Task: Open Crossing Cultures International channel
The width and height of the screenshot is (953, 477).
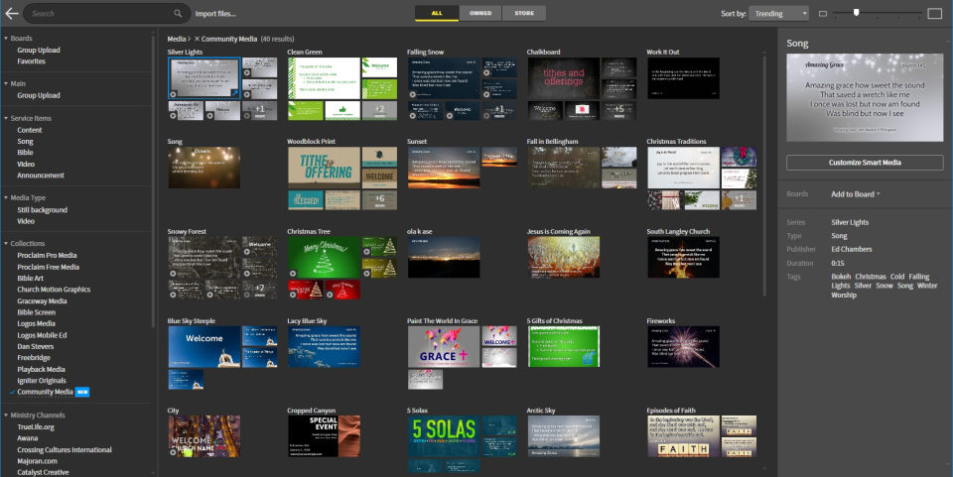Action: tap(65, 449)
